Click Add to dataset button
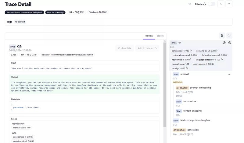This screenshot has width=244, height=143. coord(147,48)
